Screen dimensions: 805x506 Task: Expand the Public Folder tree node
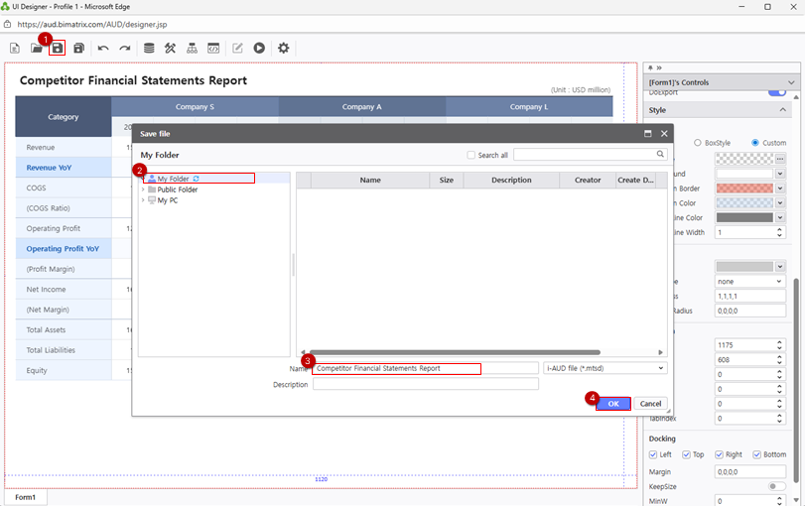(x=143, y=190)
